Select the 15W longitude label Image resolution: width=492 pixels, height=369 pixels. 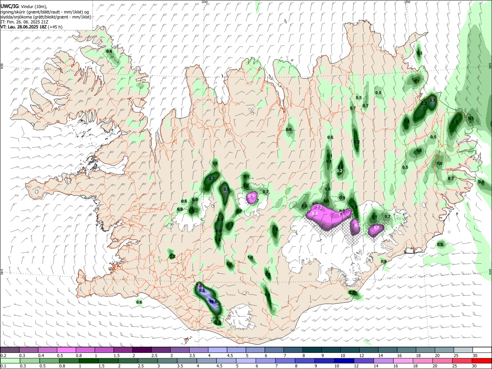coord(407,2)
